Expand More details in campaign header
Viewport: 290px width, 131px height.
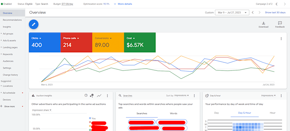click(x=123, y=4)
